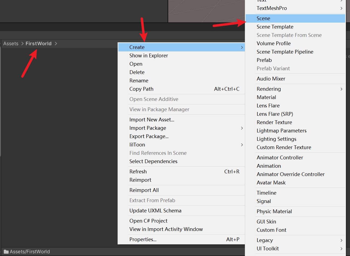This screenshot has height=256, width=350.
Task: Choose Show in Explorer
Action: [181, 55]
